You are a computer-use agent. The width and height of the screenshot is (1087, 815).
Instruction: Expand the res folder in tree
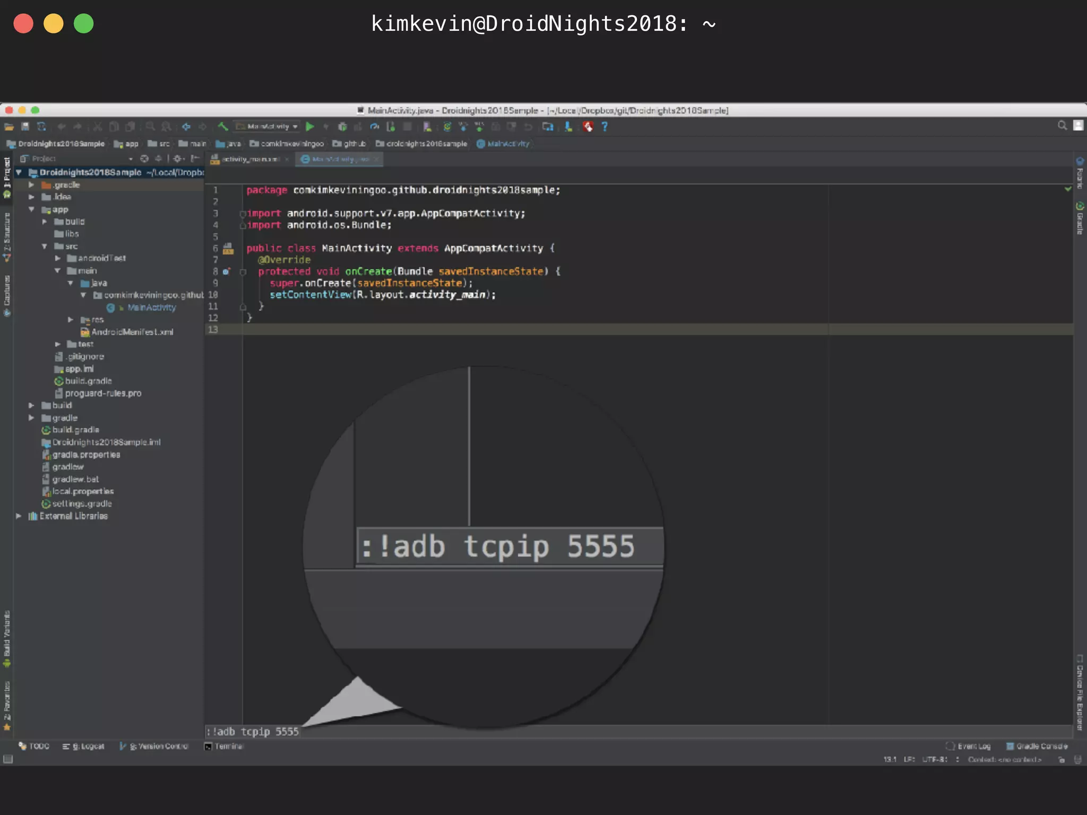tap(71, 319)
